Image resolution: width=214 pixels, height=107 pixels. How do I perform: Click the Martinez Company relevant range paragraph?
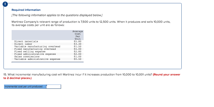[91, 23]
